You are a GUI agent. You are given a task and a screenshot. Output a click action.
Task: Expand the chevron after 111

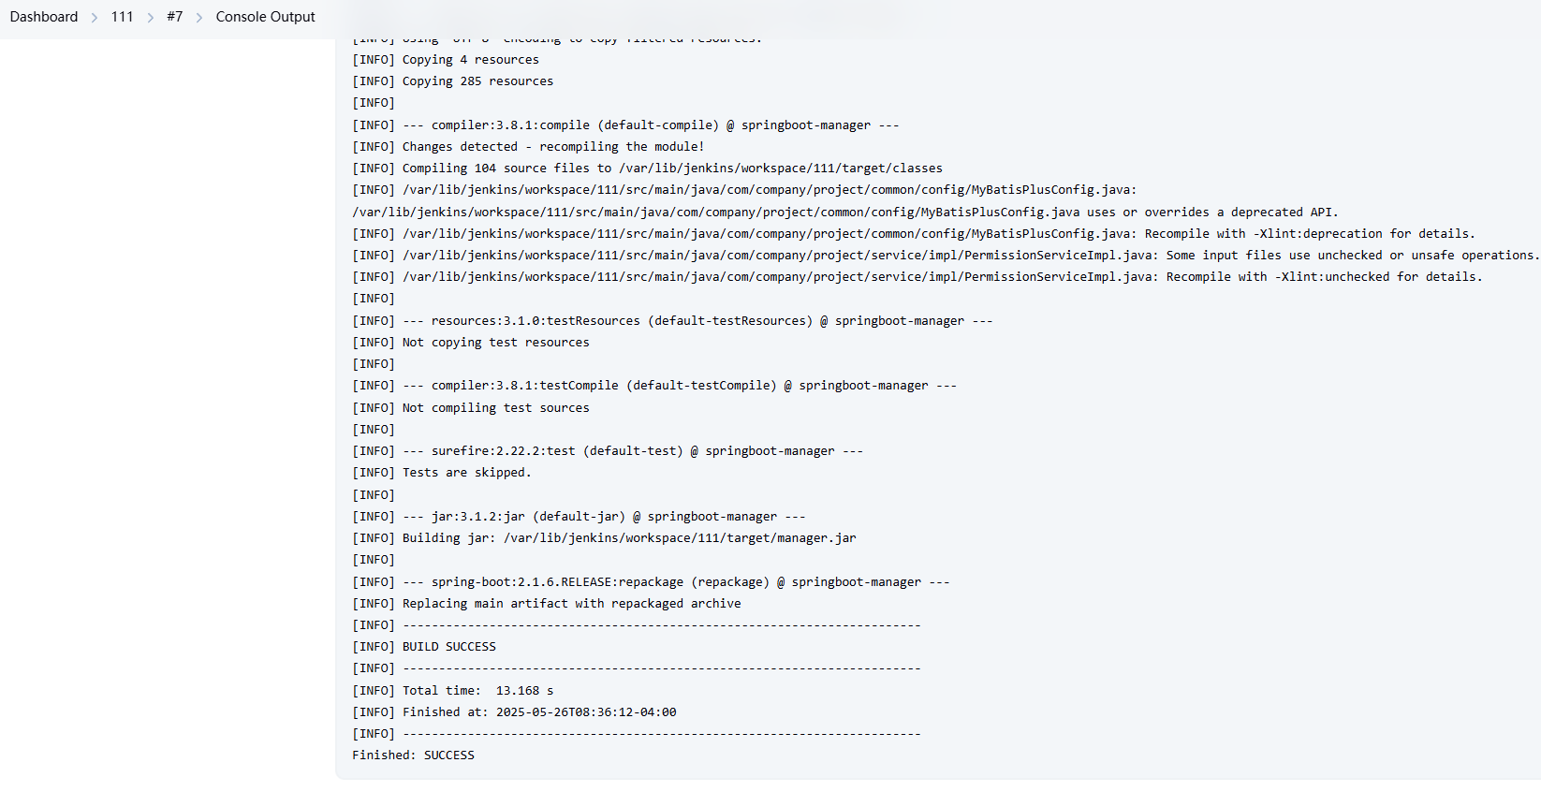pyautogui.click(x=150, y=18)
